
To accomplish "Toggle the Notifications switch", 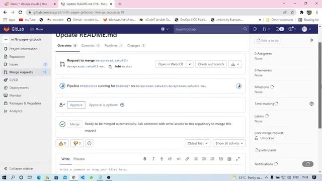I will 307,164.
